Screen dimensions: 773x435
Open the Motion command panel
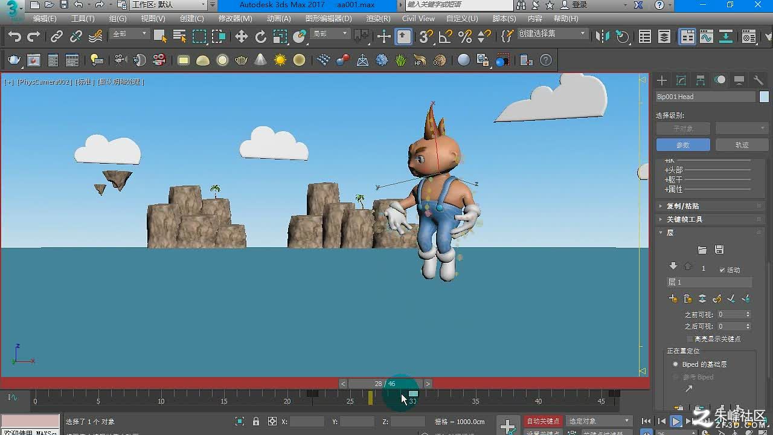click(x=720, y=80)
